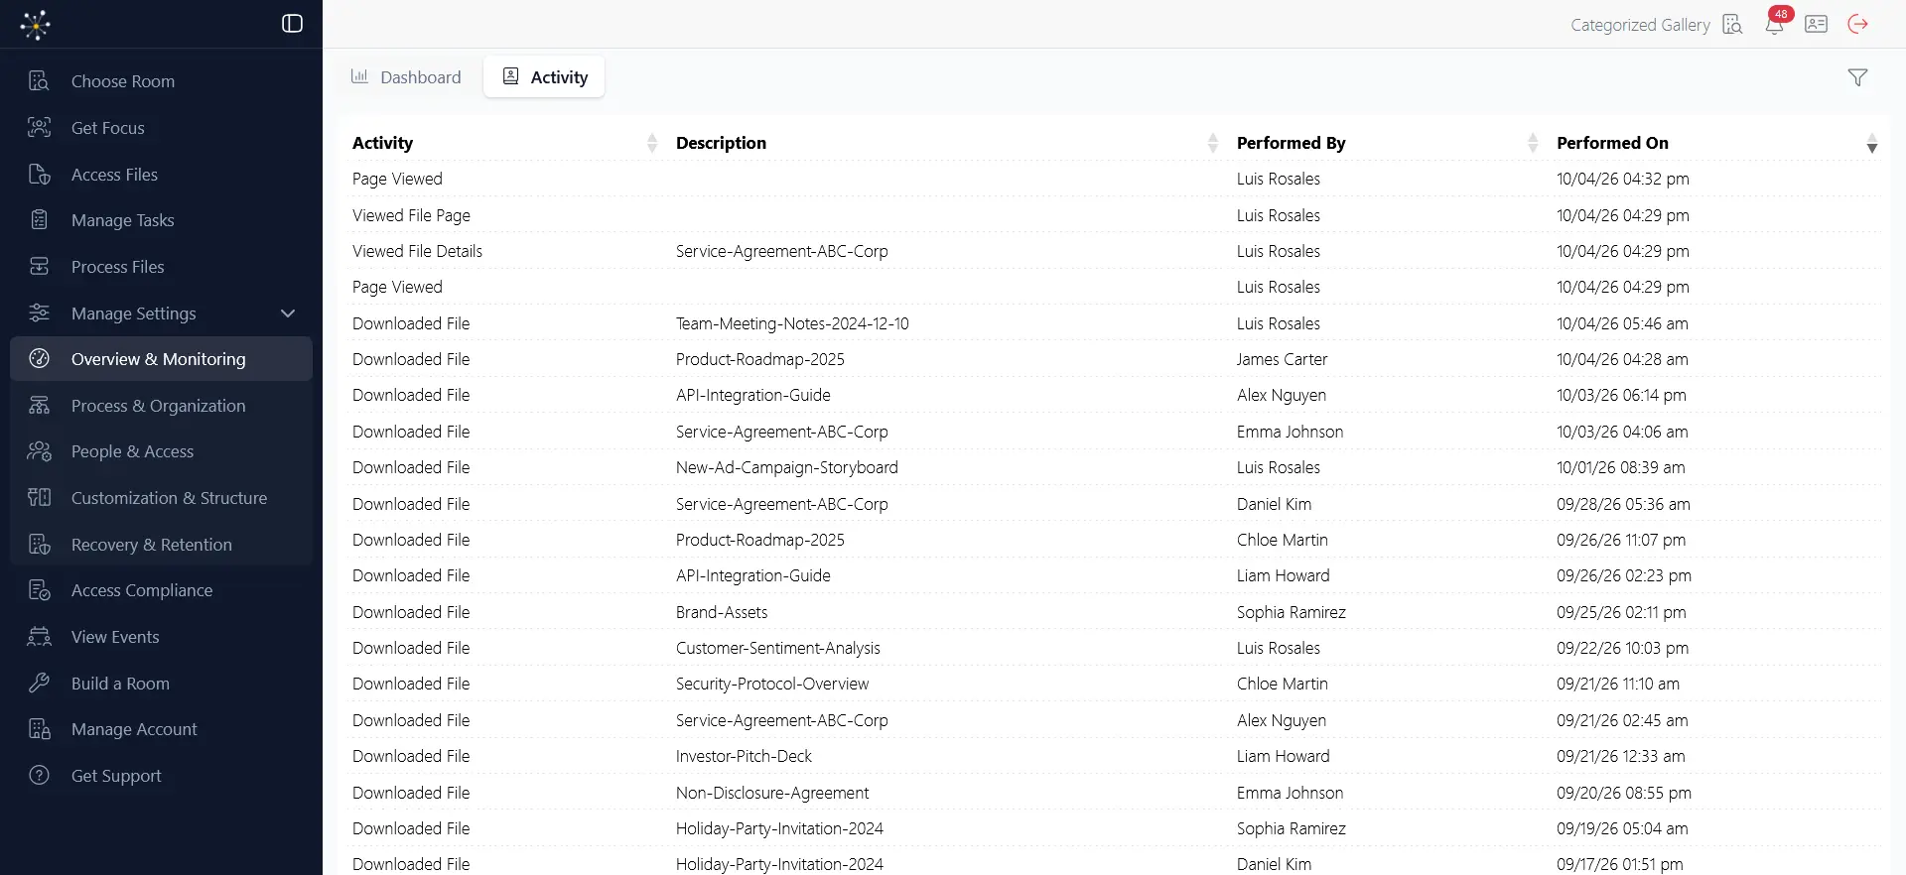Sort by Performed By column arrows
Viewport: 1906px width, 875px height.
click(x=1533, y=143)
